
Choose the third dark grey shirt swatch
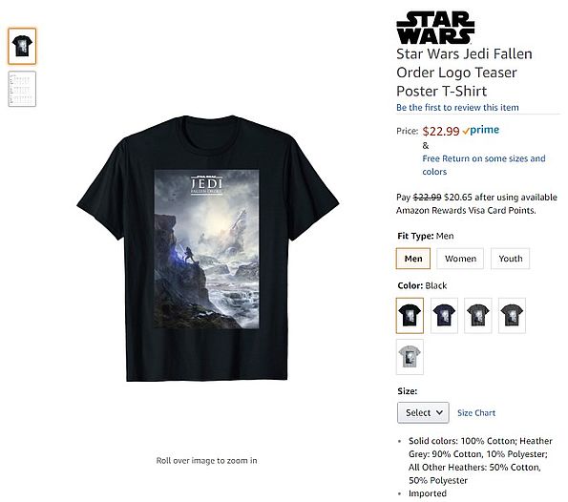[x=478, y=316]
